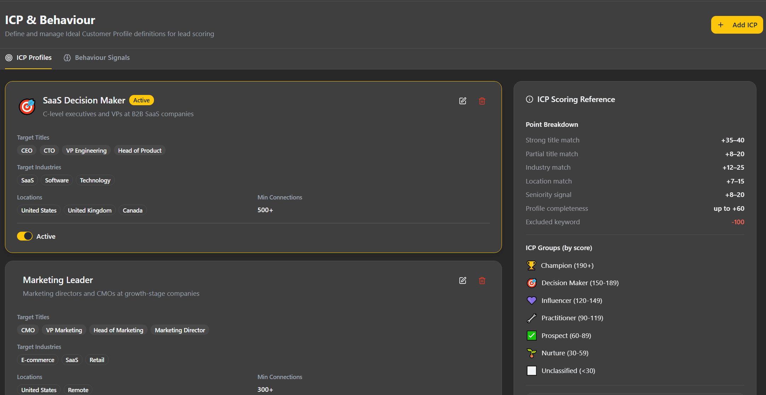The width and height of the screenshot is (766, 395).
Task: Toggle the SaaS Decision Maker Active switch
Action: 25,236
